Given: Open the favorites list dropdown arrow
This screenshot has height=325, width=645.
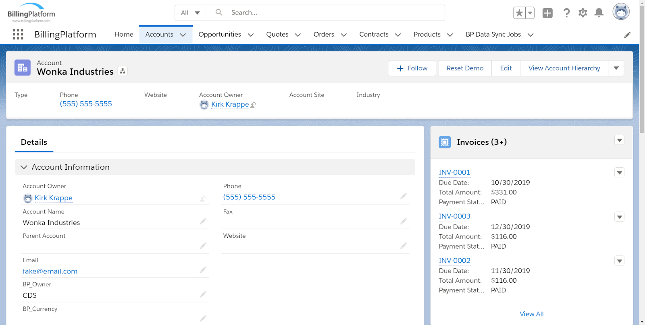Looking at the screenshot, I should (x=530, y=13).
